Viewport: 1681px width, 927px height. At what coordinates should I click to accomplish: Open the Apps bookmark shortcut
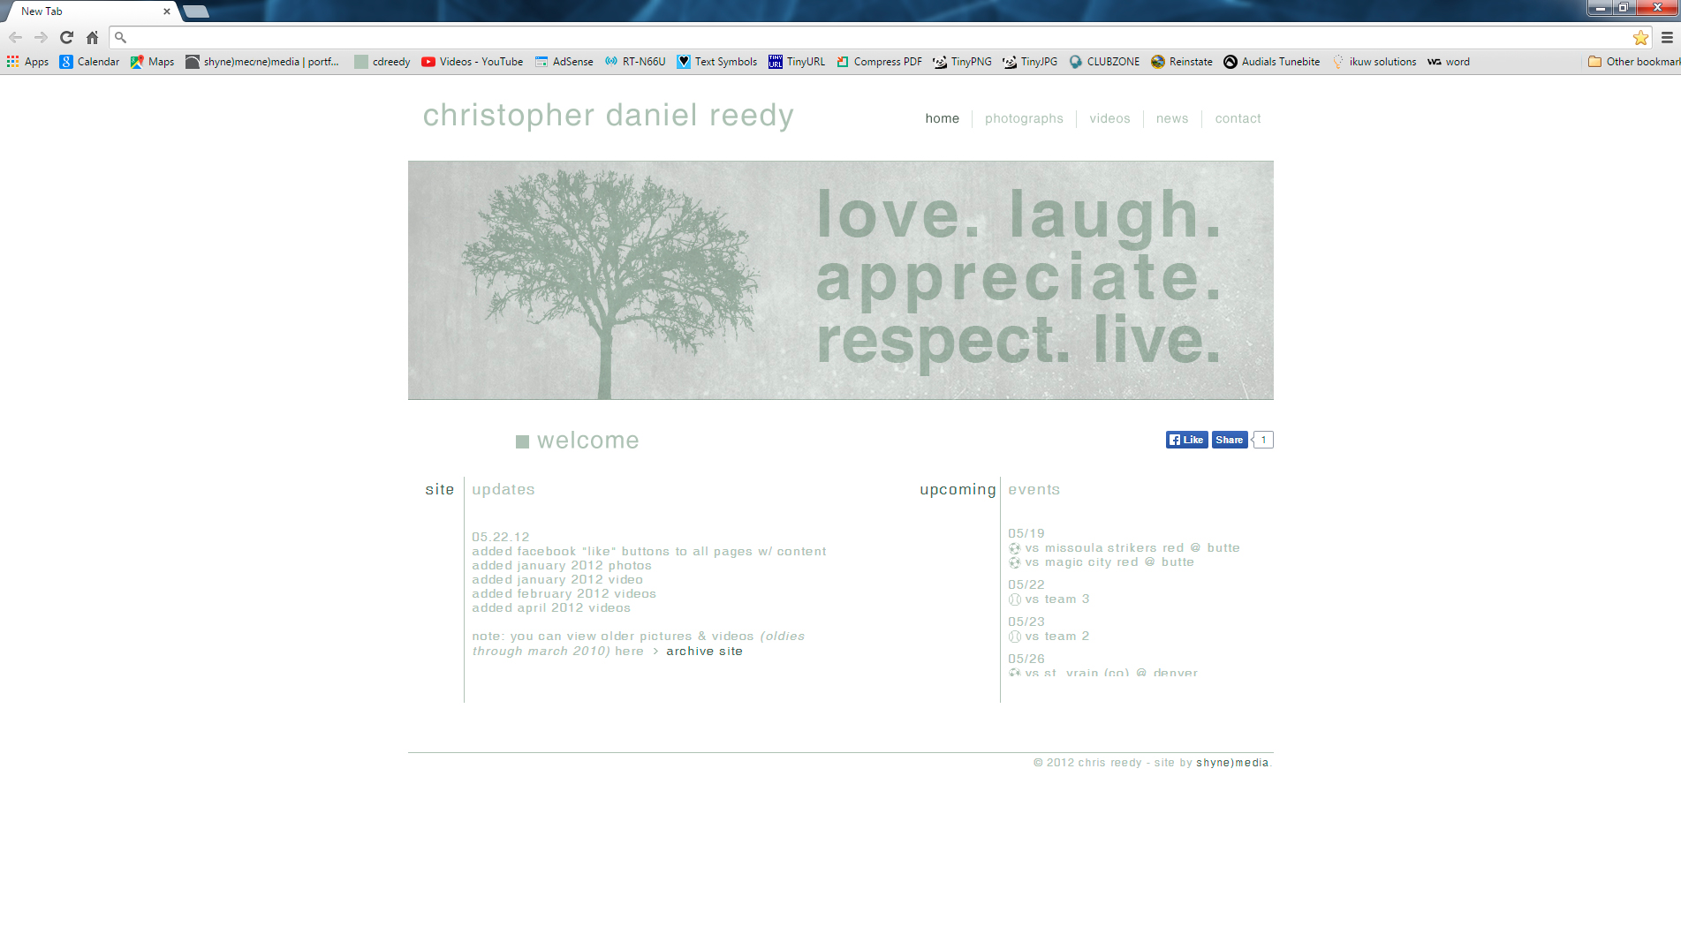click(x=27, y=62)
